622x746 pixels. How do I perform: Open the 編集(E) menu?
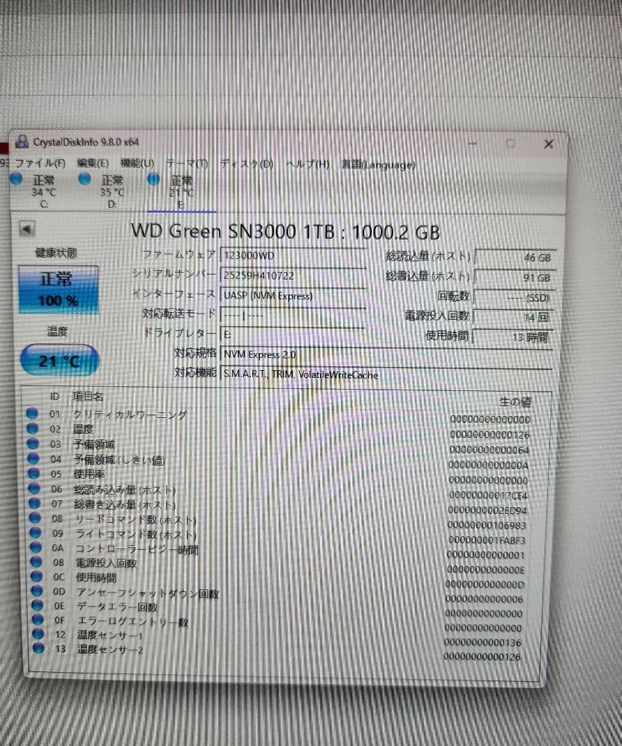(x=93, y=163)
